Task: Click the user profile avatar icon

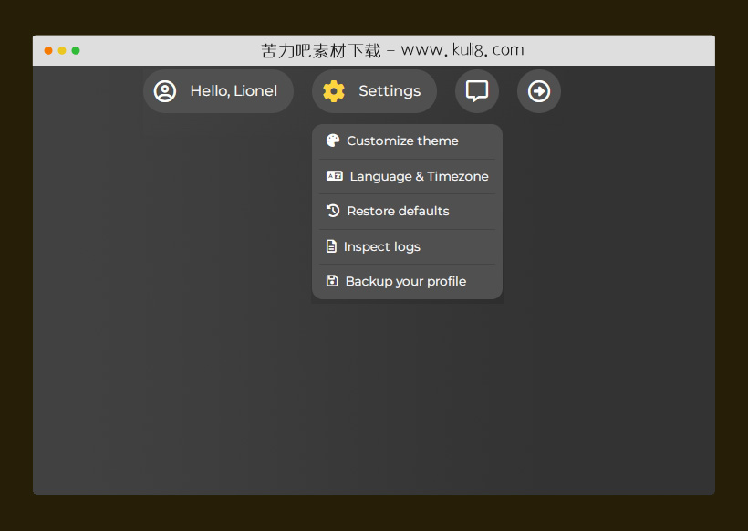Action: pyautogui.click(x=165, y=91)
